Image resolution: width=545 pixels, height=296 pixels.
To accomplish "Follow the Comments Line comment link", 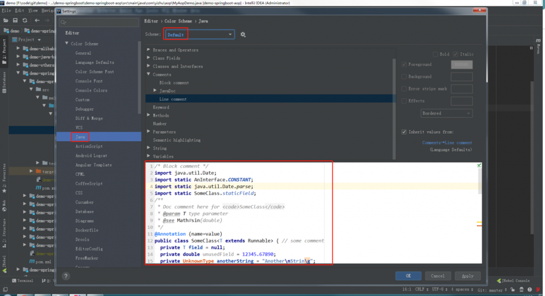I will click(447, 143).
